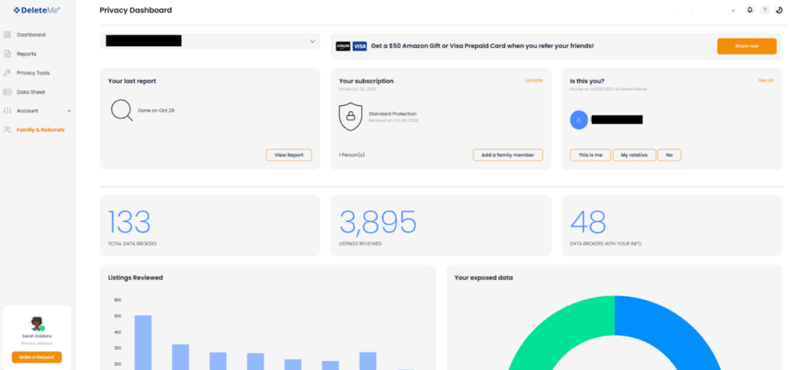
Task: Click the Privacy Tools wrench icon
Action: pyautogui.click(x=7, y=73)
